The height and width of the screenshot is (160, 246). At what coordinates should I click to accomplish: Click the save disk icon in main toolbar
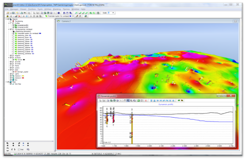[13, 13]
